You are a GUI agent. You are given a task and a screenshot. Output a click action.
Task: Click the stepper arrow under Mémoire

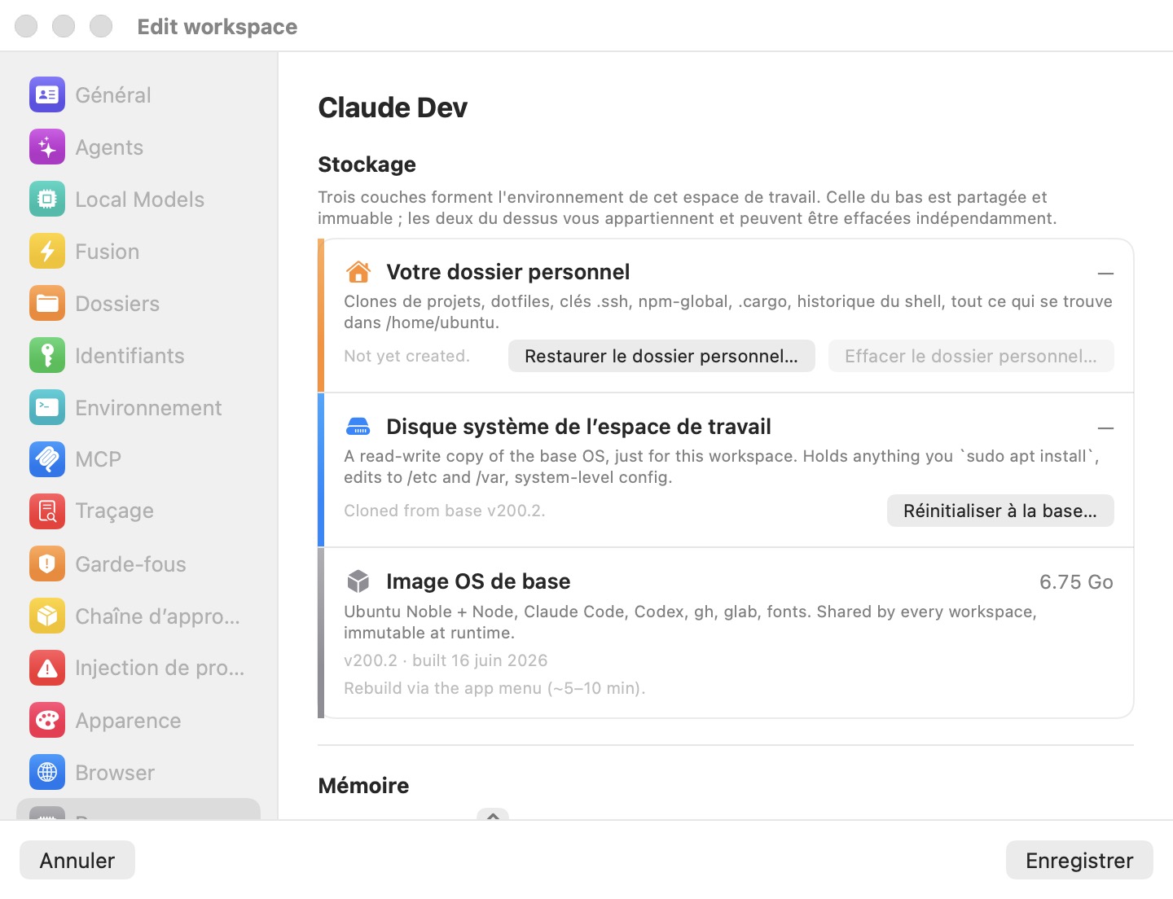coord(493,814)
